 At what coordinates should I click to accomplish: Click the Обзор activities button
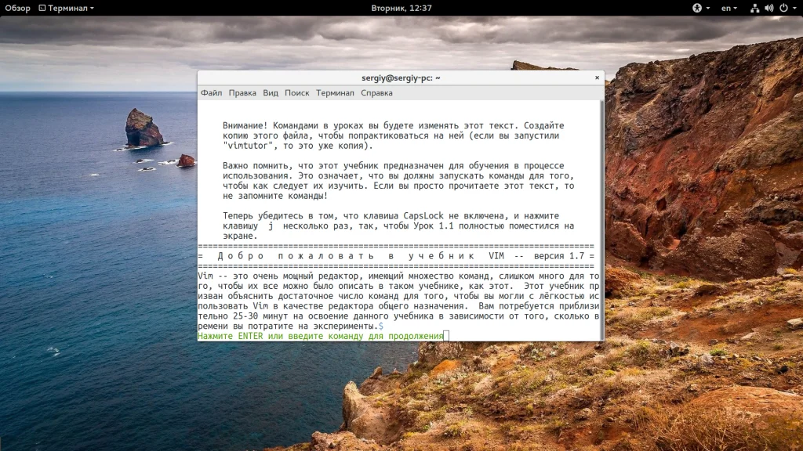(x=17, y=8)
